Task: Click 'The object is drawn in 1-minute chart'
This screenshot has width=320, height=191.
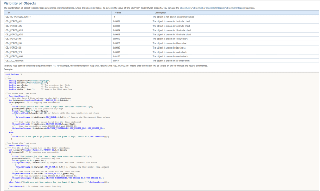Action: click(171, 21)
